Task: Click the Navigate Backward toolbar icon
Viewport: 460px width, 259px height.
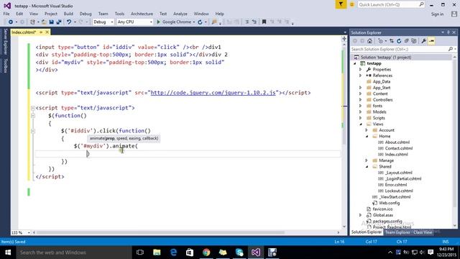Action: [x=11, y=22]
